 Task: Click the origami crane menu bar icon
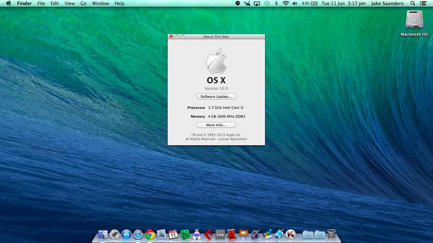click(247, 3)
